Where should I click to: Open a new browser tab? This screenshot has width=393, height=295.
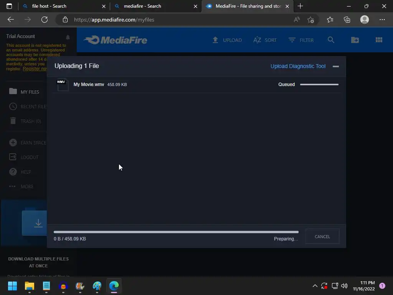pos(300,6)
